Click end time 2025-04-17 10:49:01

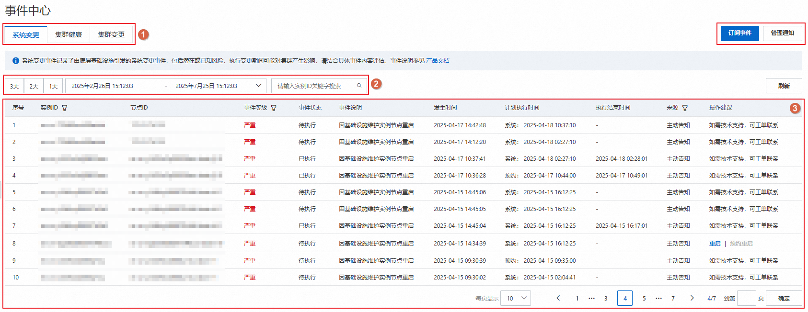[622, 176]
